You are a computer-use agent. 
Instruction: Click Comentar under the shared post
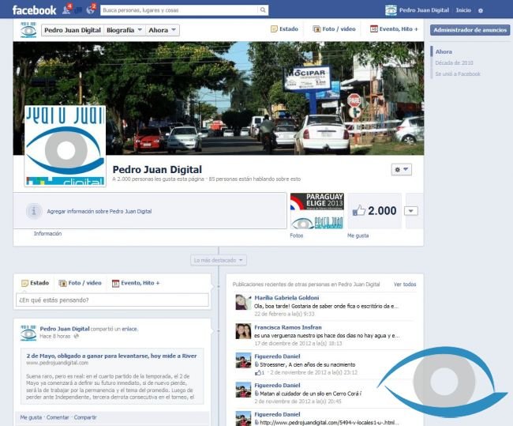58,417
